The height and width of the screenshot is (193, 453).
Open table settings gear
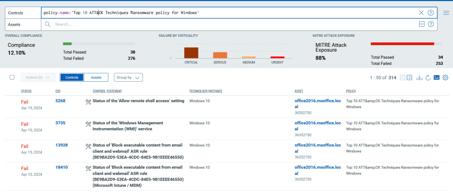[445, 78]
